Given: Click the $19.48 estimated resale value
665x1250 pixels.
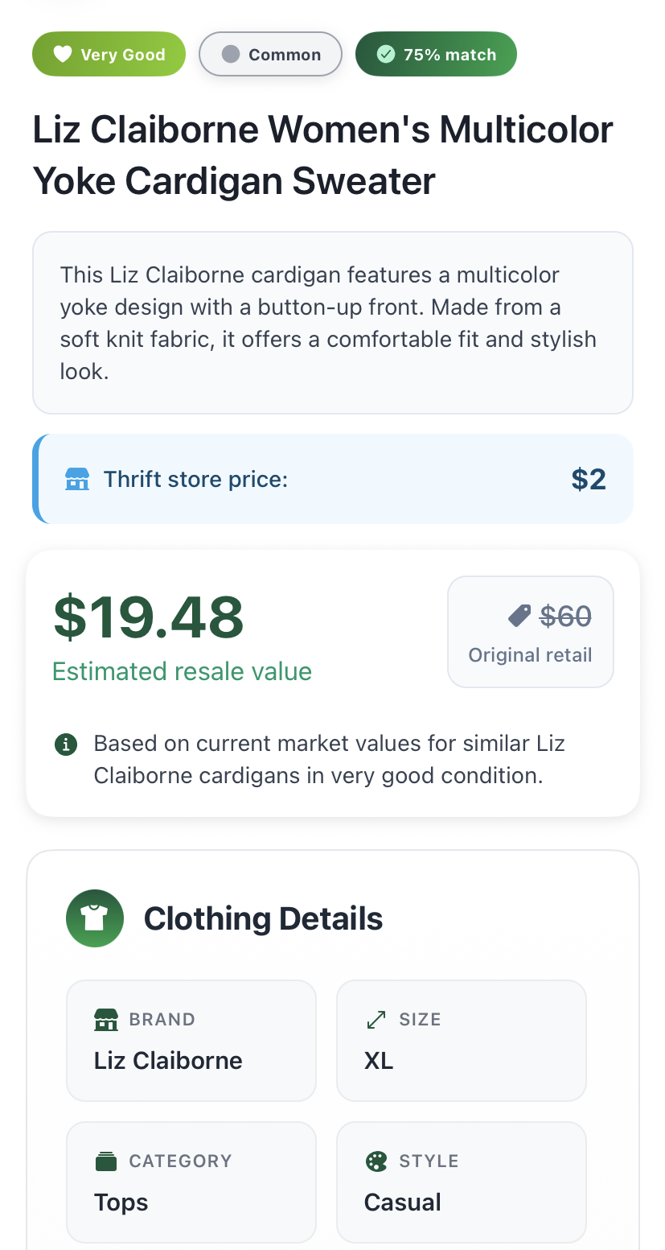Looking at the screenshot, I should coord(149,617).
